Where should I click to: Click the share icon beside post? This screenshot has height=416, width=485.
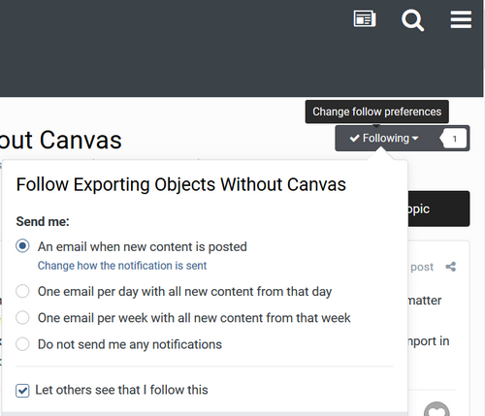pos(450,267)
